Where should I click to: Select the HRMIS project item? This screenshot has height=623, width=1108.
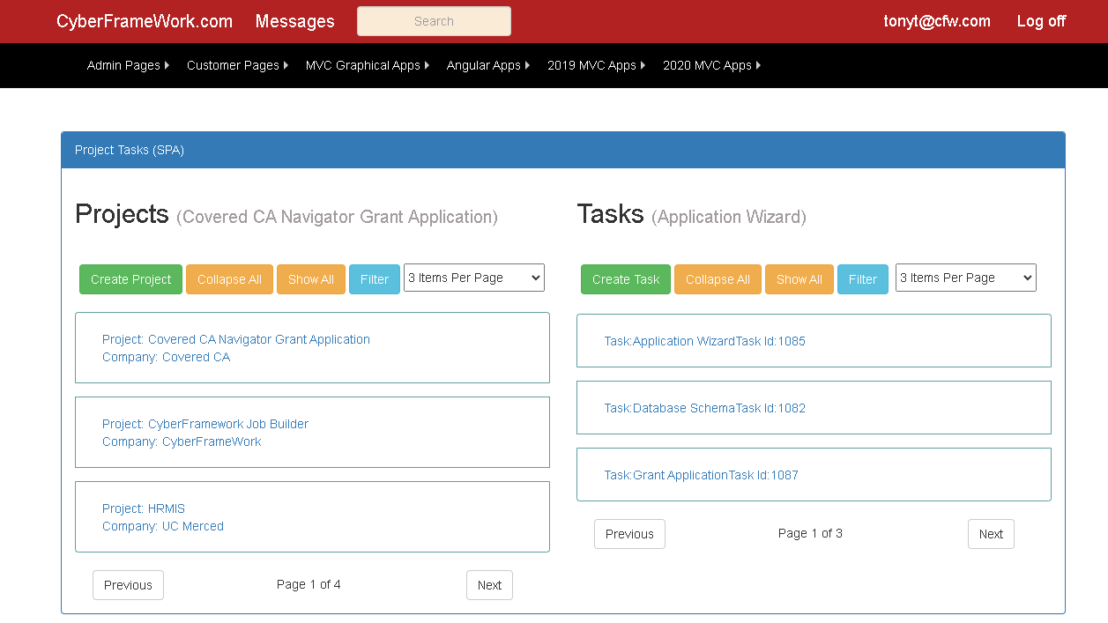click(312, 517)
